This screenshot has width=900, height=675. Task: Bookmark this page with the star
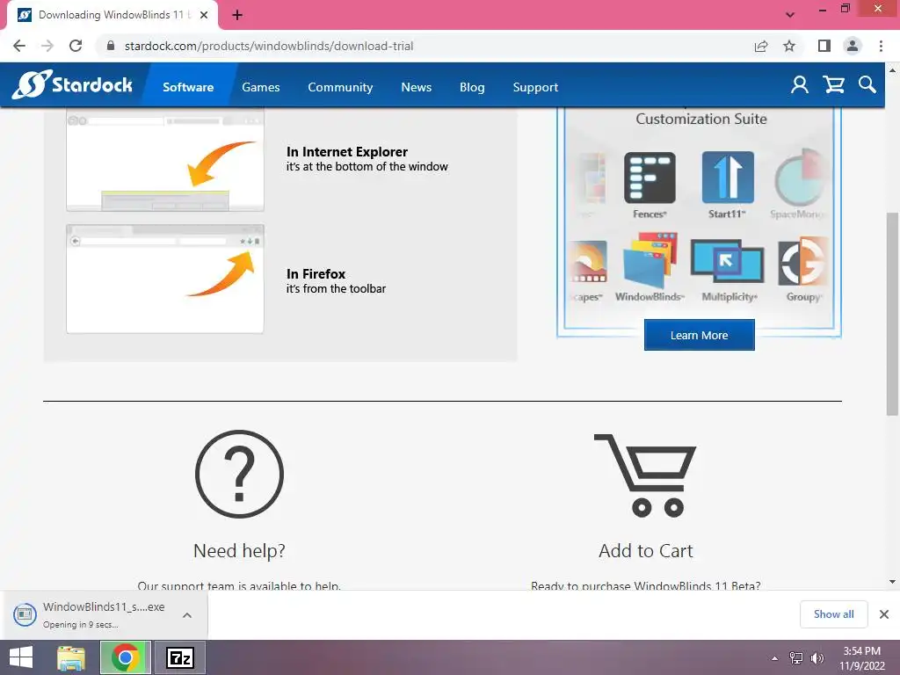coord(789,46)
